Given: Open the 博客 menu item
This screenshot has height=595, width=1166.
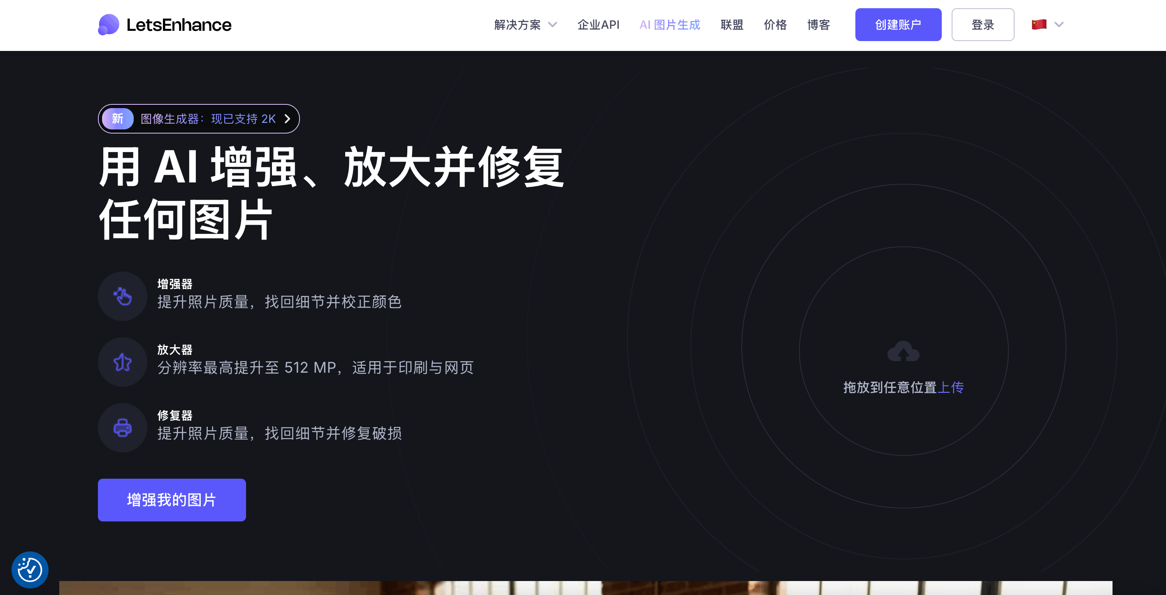Looking at the screenshot, I should click(819, 24).
